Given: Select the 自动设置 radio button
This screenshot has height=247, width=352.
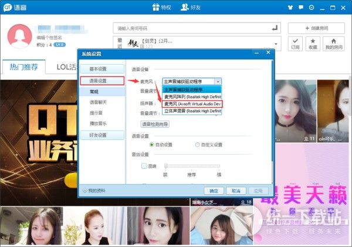Looking at the screenshot, I should (x=153, y=144).
